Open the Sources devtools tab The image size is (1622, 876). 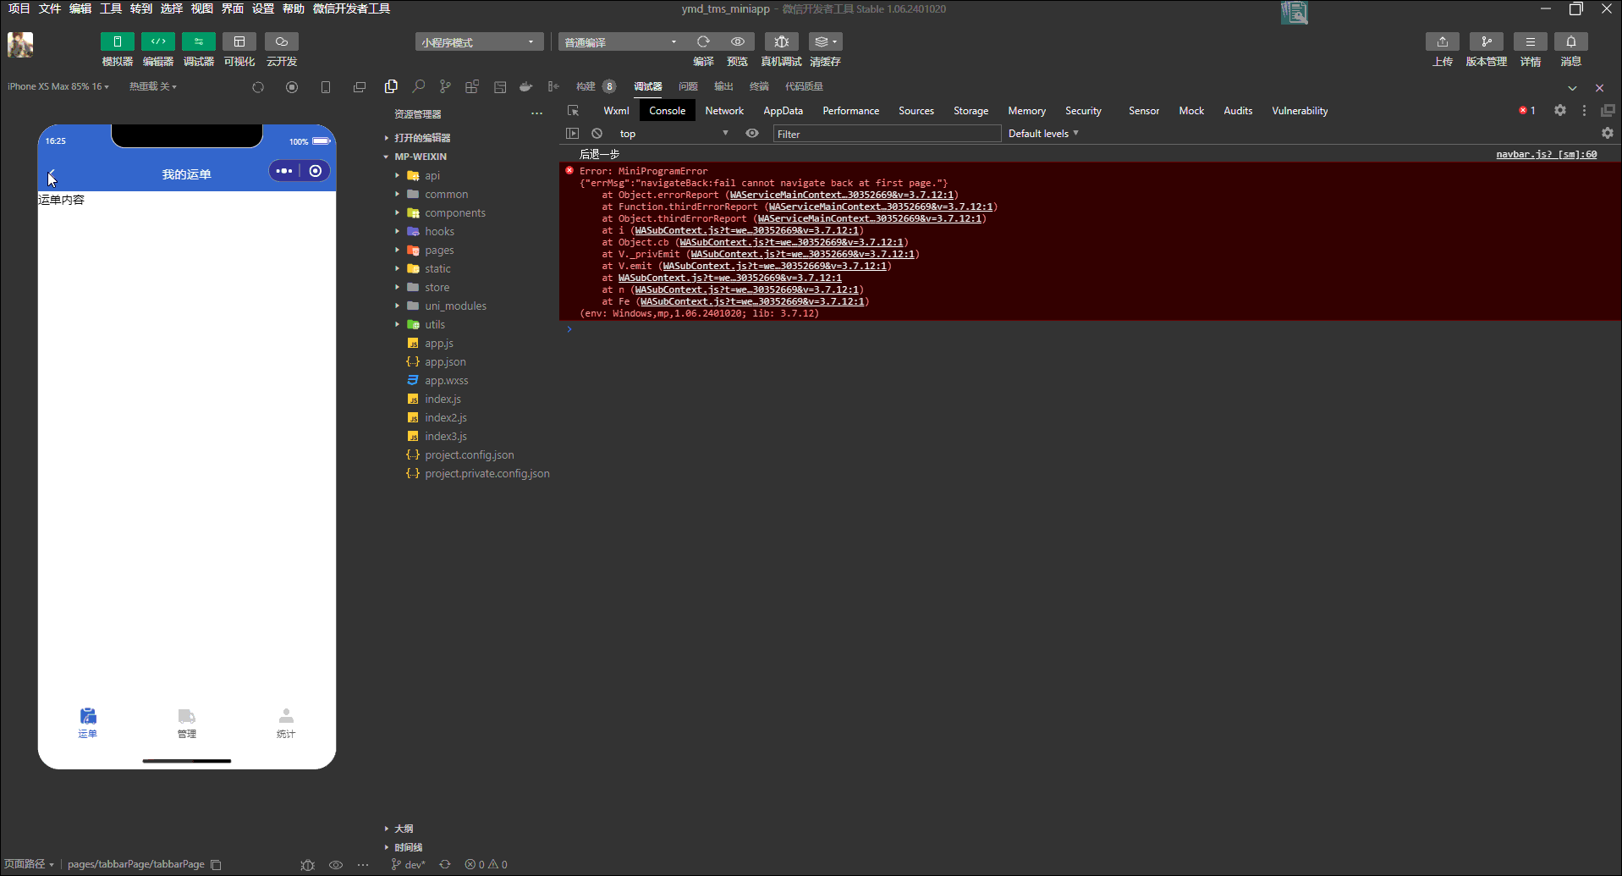pos(916,111)
